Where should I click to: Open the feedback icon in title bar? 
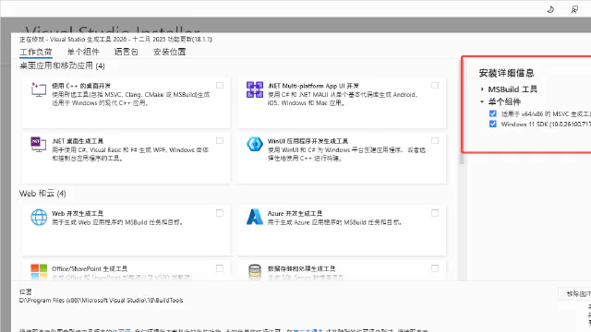pos(574,9)
